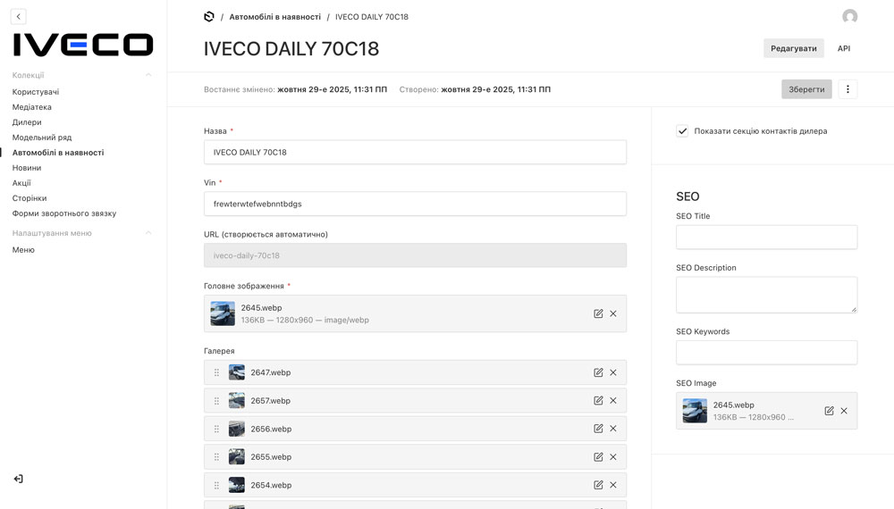Uncheck show dealer contacts section checkbox
This screenshot has height=509, width=894.
tap(683, 131)
